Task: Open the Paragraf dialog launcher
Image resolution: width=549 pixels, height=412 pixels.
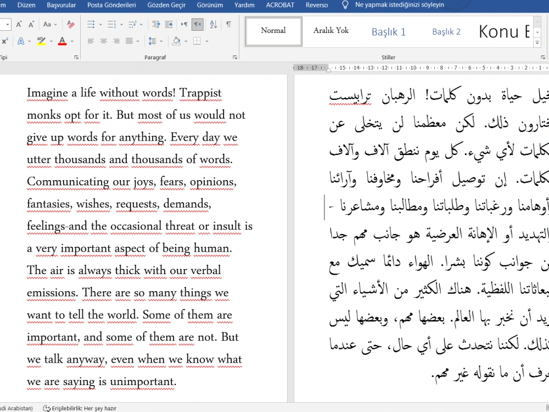Action: point(235,57)
